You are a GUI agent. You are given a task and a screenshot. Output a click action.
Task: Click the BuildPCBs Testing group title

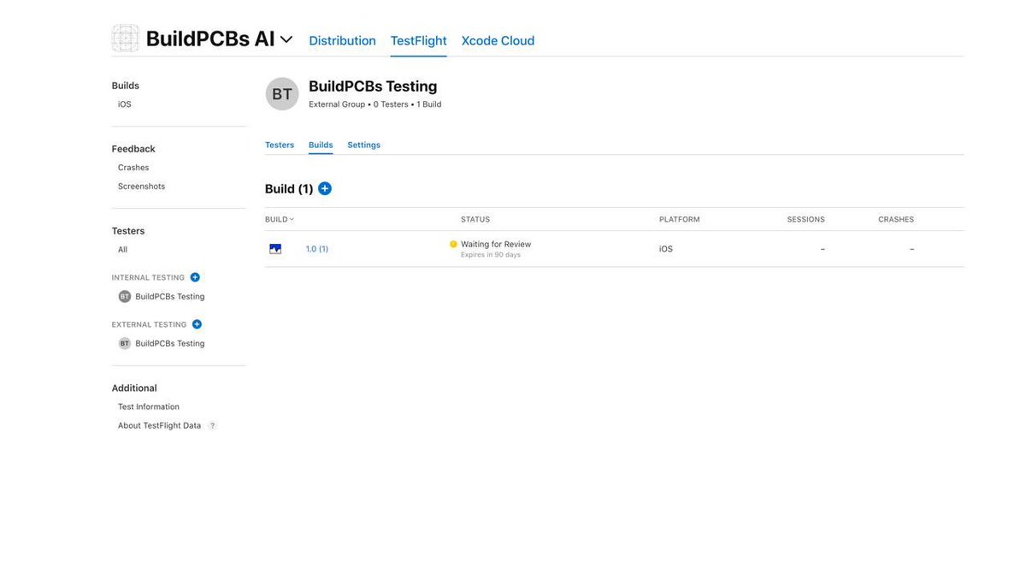point(373,86)
